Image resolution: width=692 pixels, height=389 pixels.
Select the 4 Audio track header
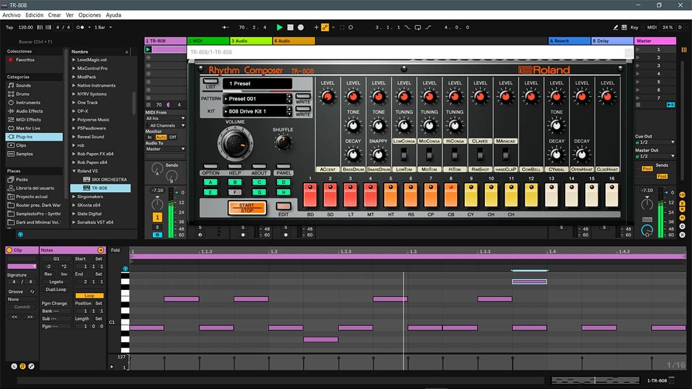(x=294, y=41)
